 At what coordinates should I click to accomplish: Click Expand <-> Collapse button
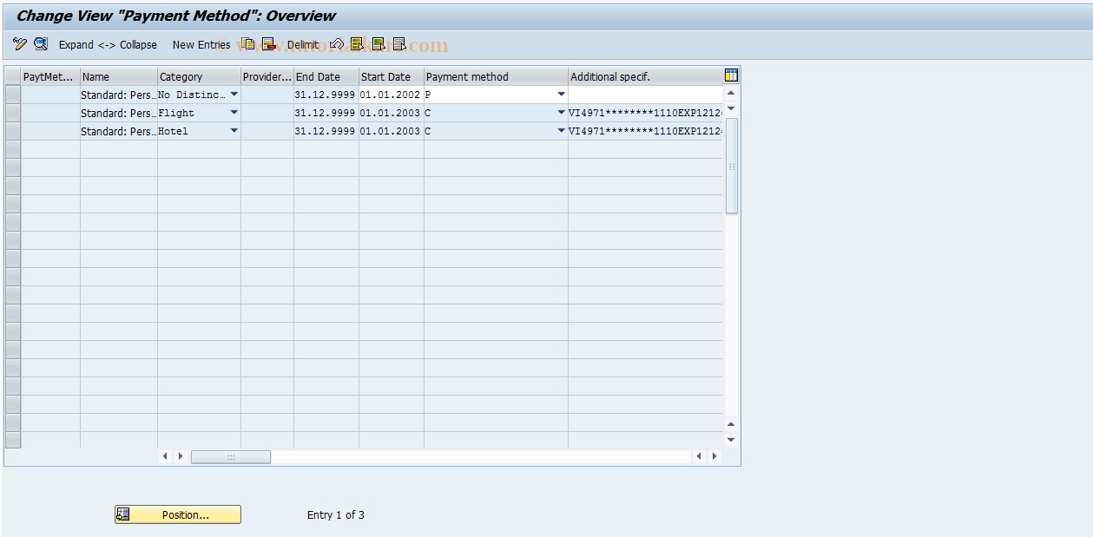click(108, 44)
